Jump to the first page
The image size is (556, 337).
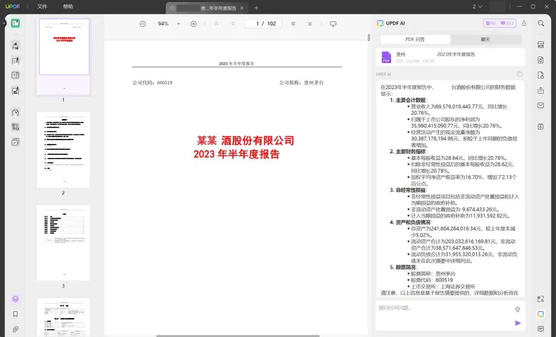217,24
